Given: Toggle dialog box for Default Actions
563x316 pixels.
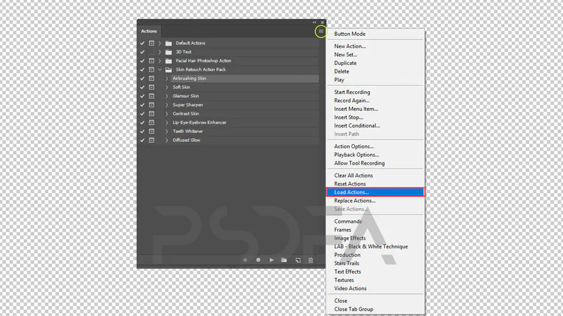Looking at the screenshot, I should [151, 43].
